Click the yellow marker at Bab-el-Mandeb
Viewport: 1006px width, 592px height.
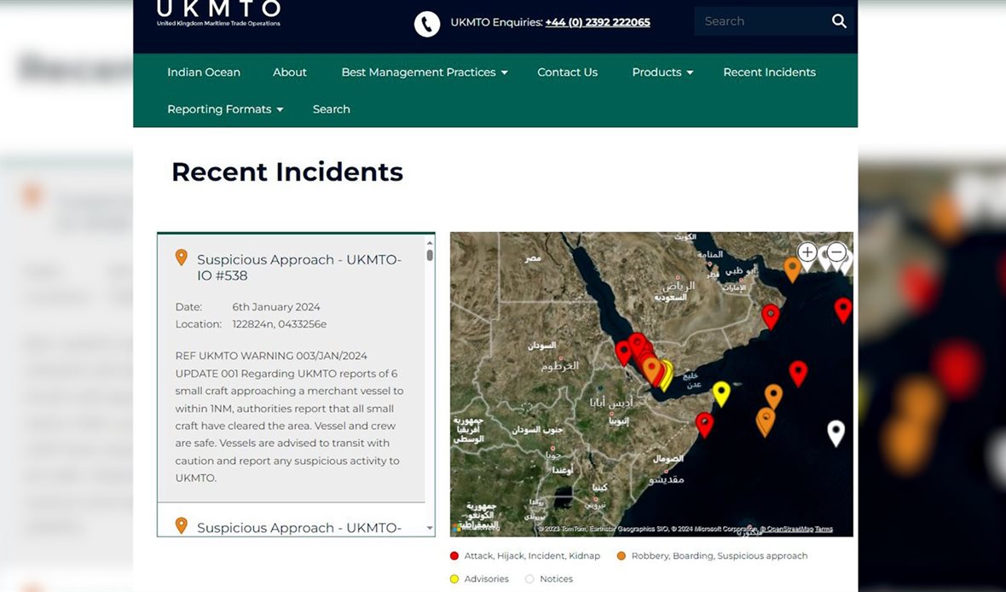pyautogui.click(x=667, y=375)
